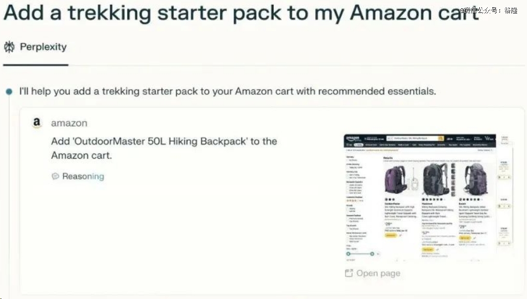Open the hamburger All menu in Amazon nav
527x299 pixels.
(x=349, y=145)
